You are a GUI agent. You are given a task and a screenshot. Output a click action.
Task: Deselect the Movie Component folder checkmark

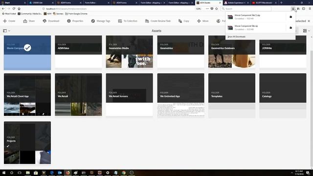tap(27, 48)
